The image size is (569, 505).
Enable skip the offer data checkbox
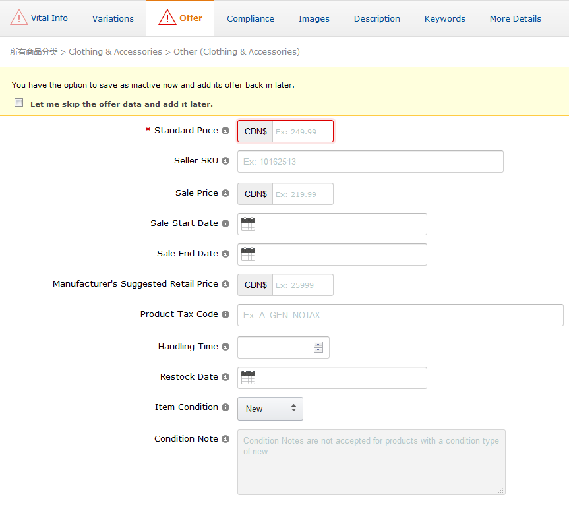coord(19,103)
